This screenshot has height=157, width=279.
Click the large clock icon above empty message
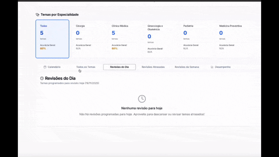coord(142,99)
